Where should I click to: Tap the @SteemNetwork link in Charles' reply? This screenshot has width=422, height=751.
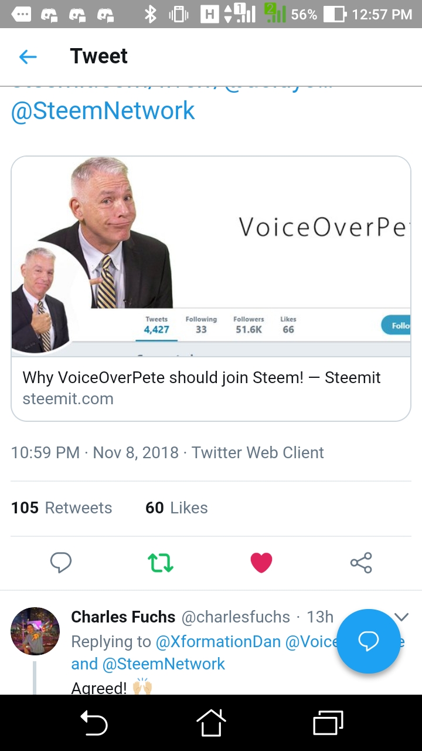pos(164,664)
